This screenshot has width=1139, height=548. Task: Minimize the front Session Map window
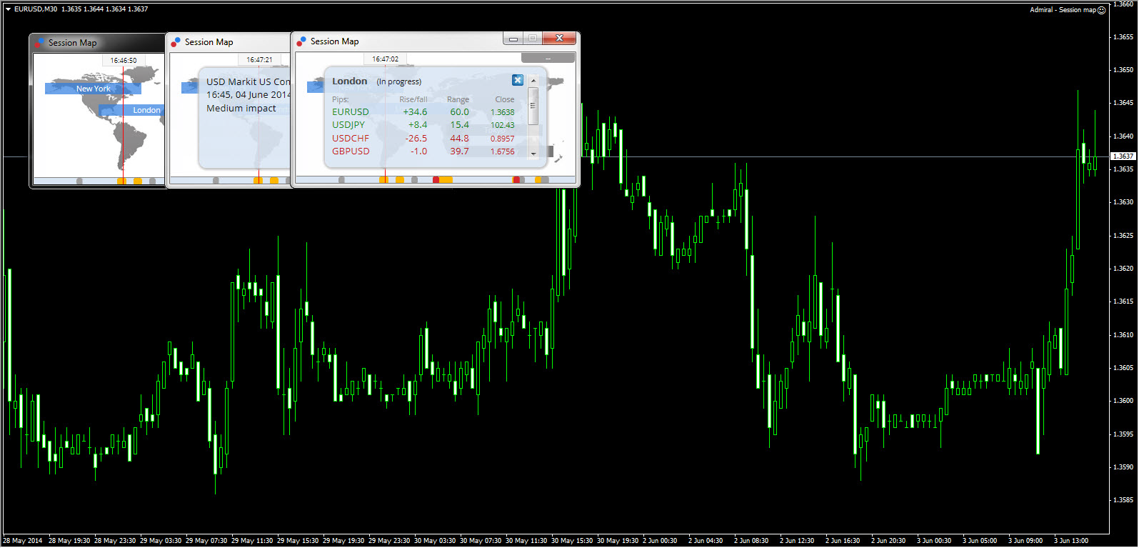coord(513,39)
